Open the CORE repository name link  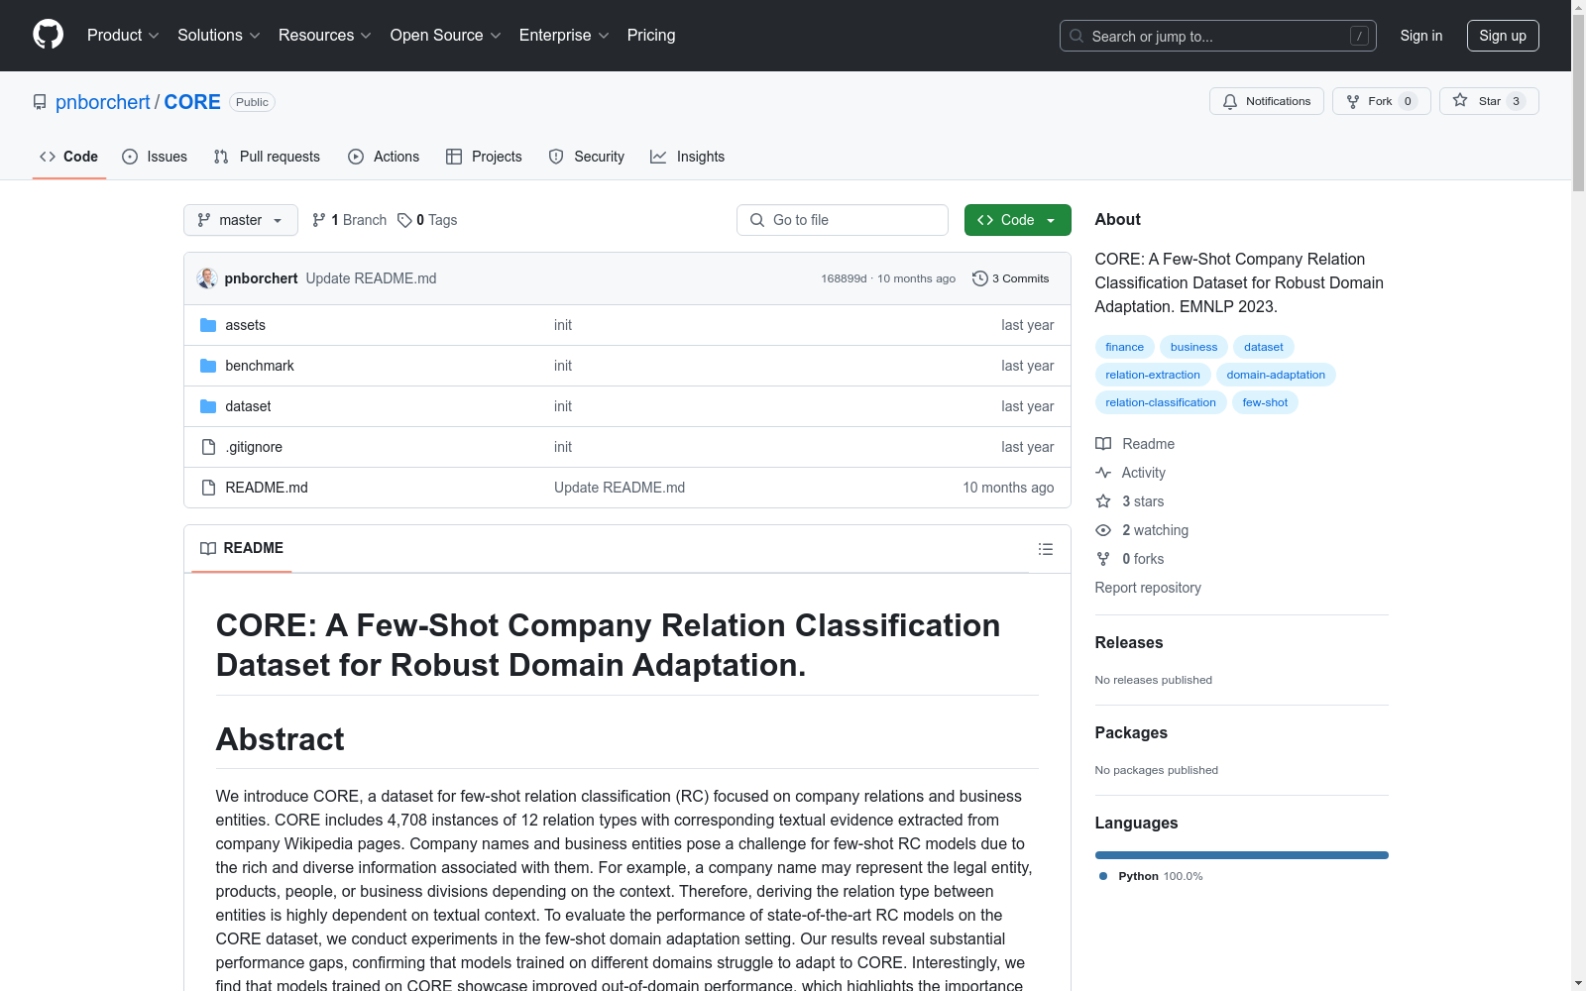[192, 102]
